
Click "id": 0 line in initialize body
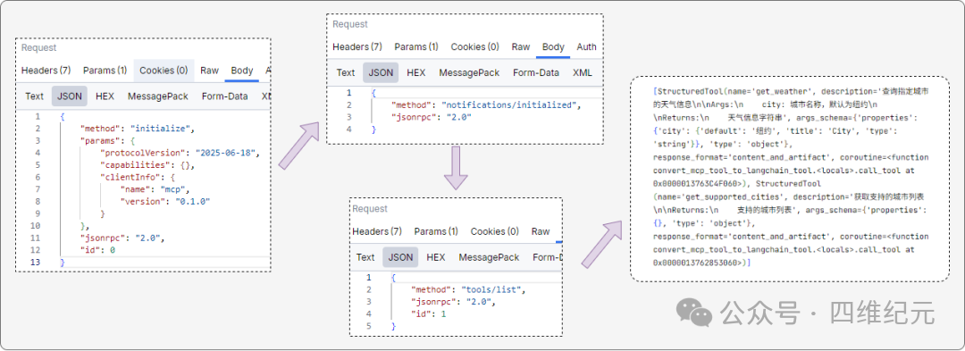coord(98,250)
